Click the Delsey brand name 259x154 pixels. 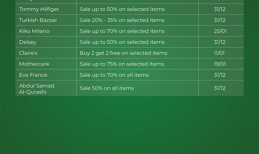pos(28,42)
